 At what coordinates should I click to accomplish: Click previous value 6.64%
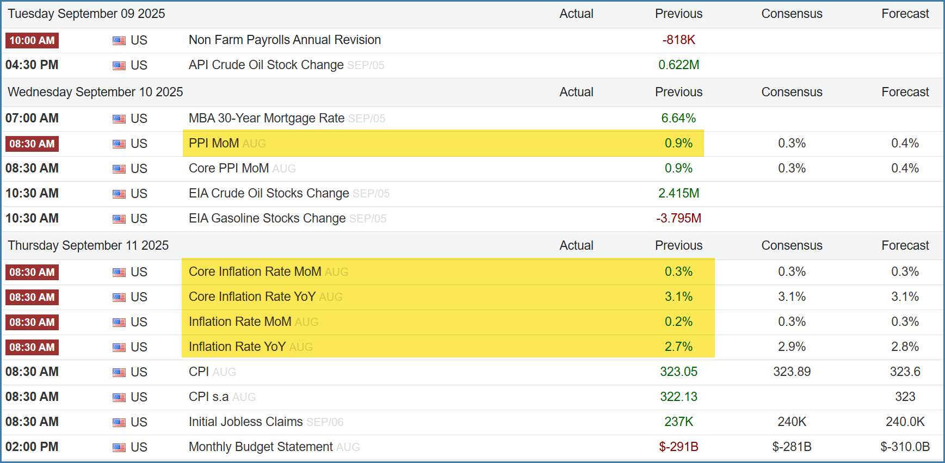pyautogui.click(x=679, y=118)
